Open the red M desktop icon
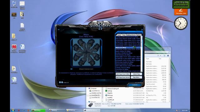This screenshot has height=112, width=200. tap(14, 49)
